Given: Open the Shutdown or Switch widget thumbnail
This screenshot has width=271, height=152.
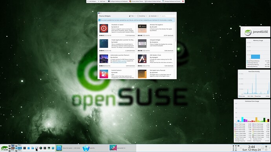Looking at the screenshot, I should (104, 28).
